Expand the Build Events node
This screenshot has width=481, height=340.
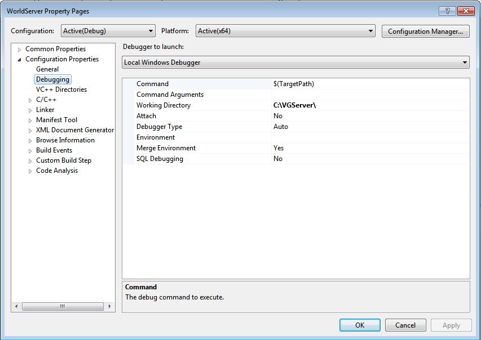click(x=30, y=151)
